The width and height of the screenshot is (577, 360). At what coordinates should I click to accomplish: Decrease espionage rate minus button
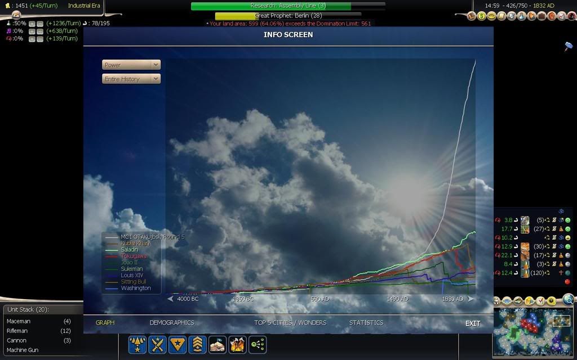click(x=40, y=39)
